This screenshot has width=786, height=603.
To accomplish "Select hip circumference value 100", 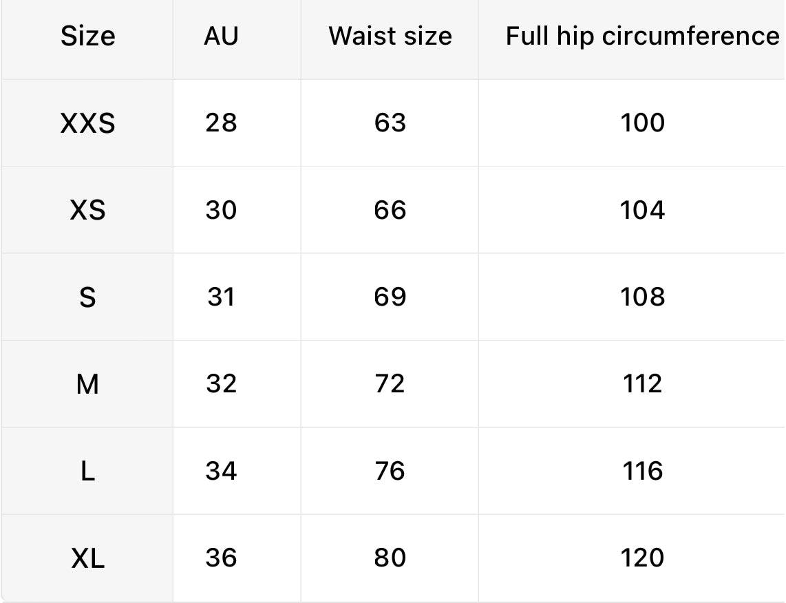I will click(x=642, y=123).
